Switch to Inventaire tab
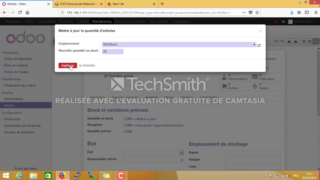This screenshot has width=320, height=180. 151,97
